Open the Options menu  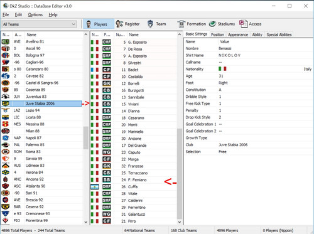pyautogui.click(x=35, y=14)
